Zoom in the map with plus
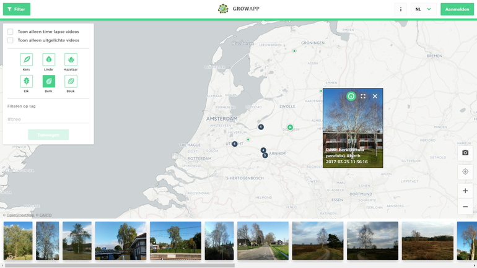The width and height of the screenshot is (477, 268). [465, 191]
